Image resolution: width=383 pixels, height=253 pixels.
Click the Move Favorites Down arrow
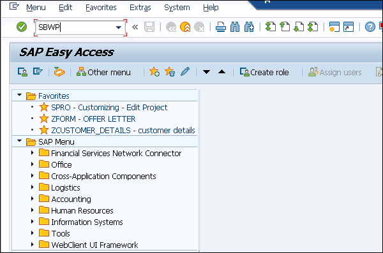206,72
